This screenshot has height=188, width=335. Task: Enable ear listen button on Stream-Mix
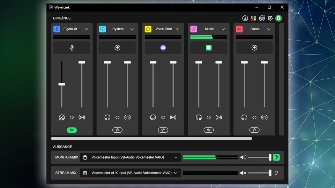coord(276,173)
